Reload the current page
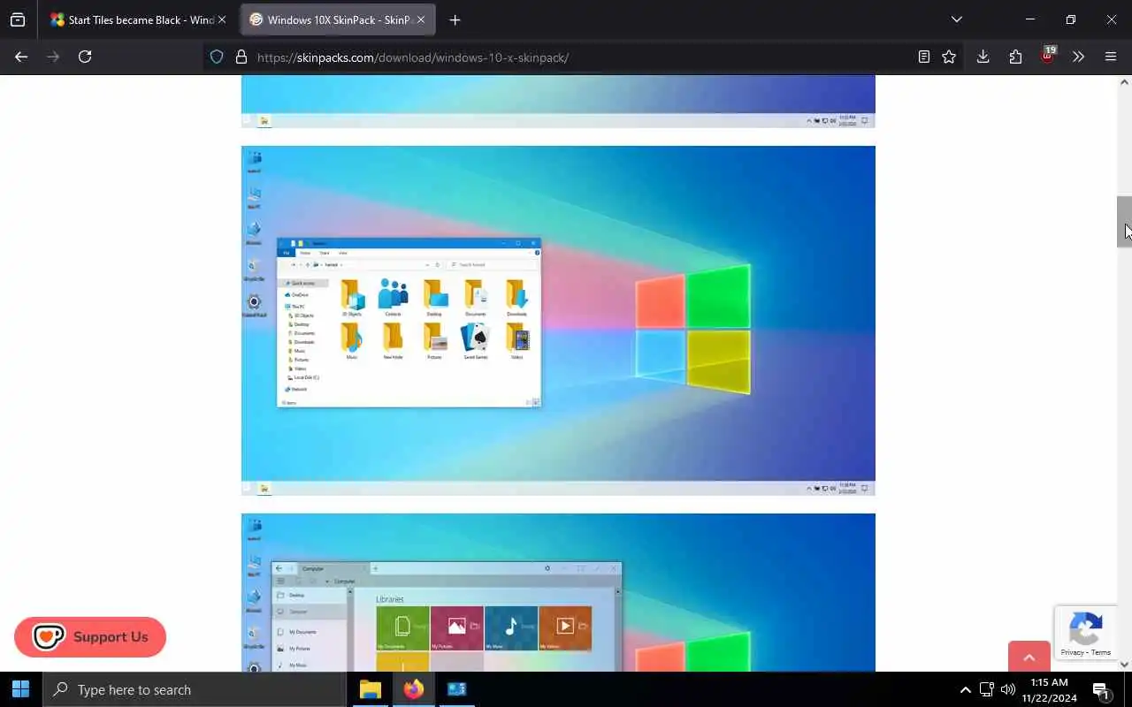 pos(85,57)
